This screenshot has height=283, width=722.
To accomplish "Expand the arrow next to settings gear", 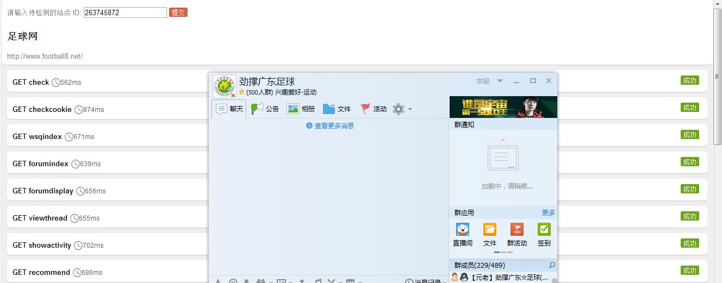I will (410, 109).
